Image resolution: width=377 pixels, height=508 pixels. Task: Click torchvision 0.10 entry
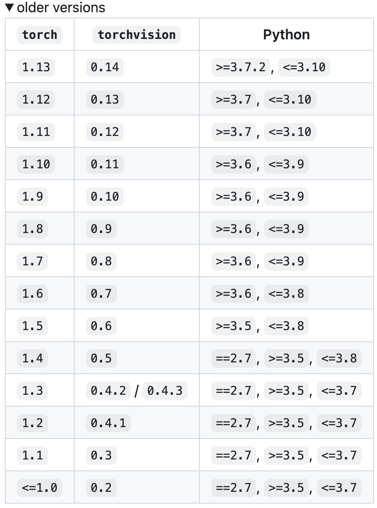click(x=105, y=196)
